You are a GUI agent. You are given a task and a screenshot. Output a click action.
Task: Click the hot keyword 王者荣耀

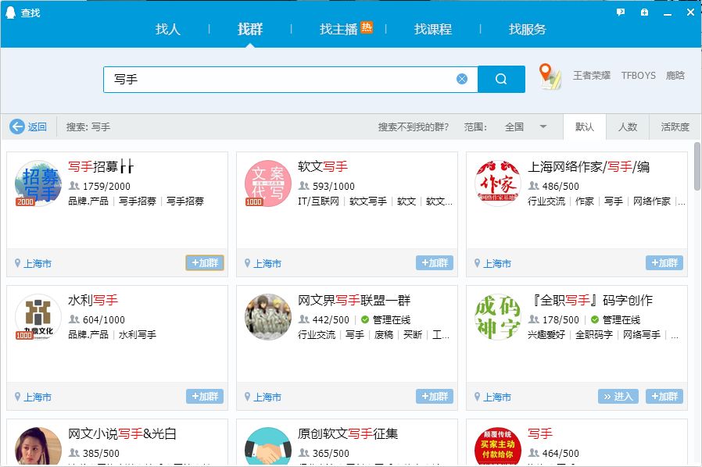591,76
